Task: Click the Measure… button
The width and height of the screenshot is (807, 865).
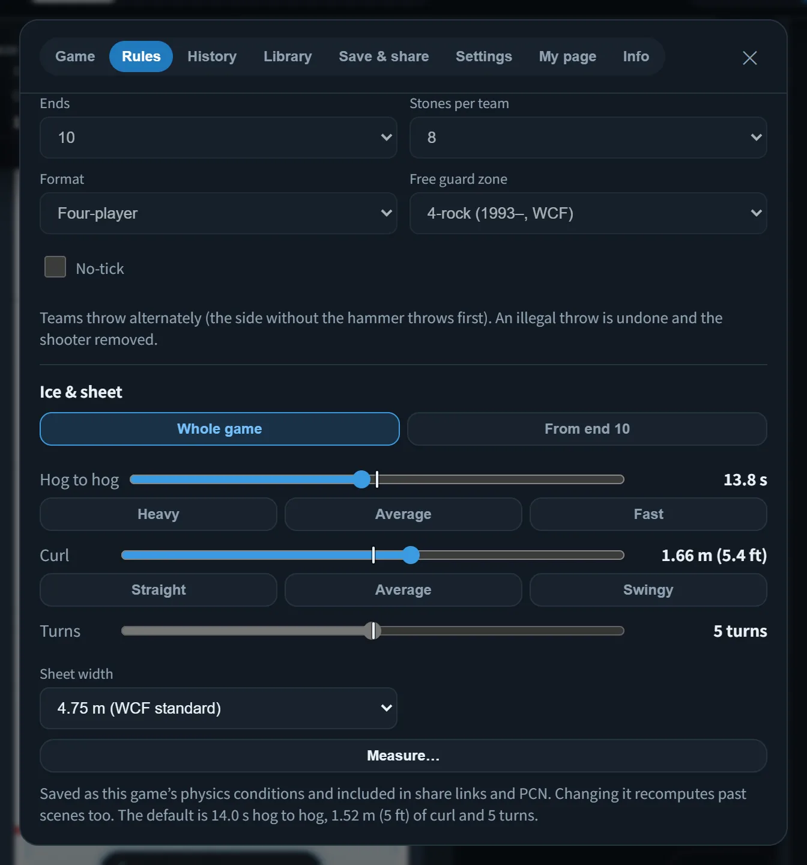Action: [403, 756]
